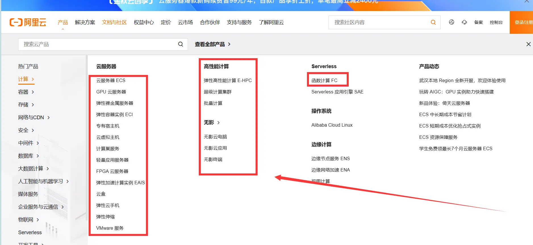The height and width of the screenshot is (245, 533).
Task: Open 弹性裸金属服务器 product link
Action: 114,103
